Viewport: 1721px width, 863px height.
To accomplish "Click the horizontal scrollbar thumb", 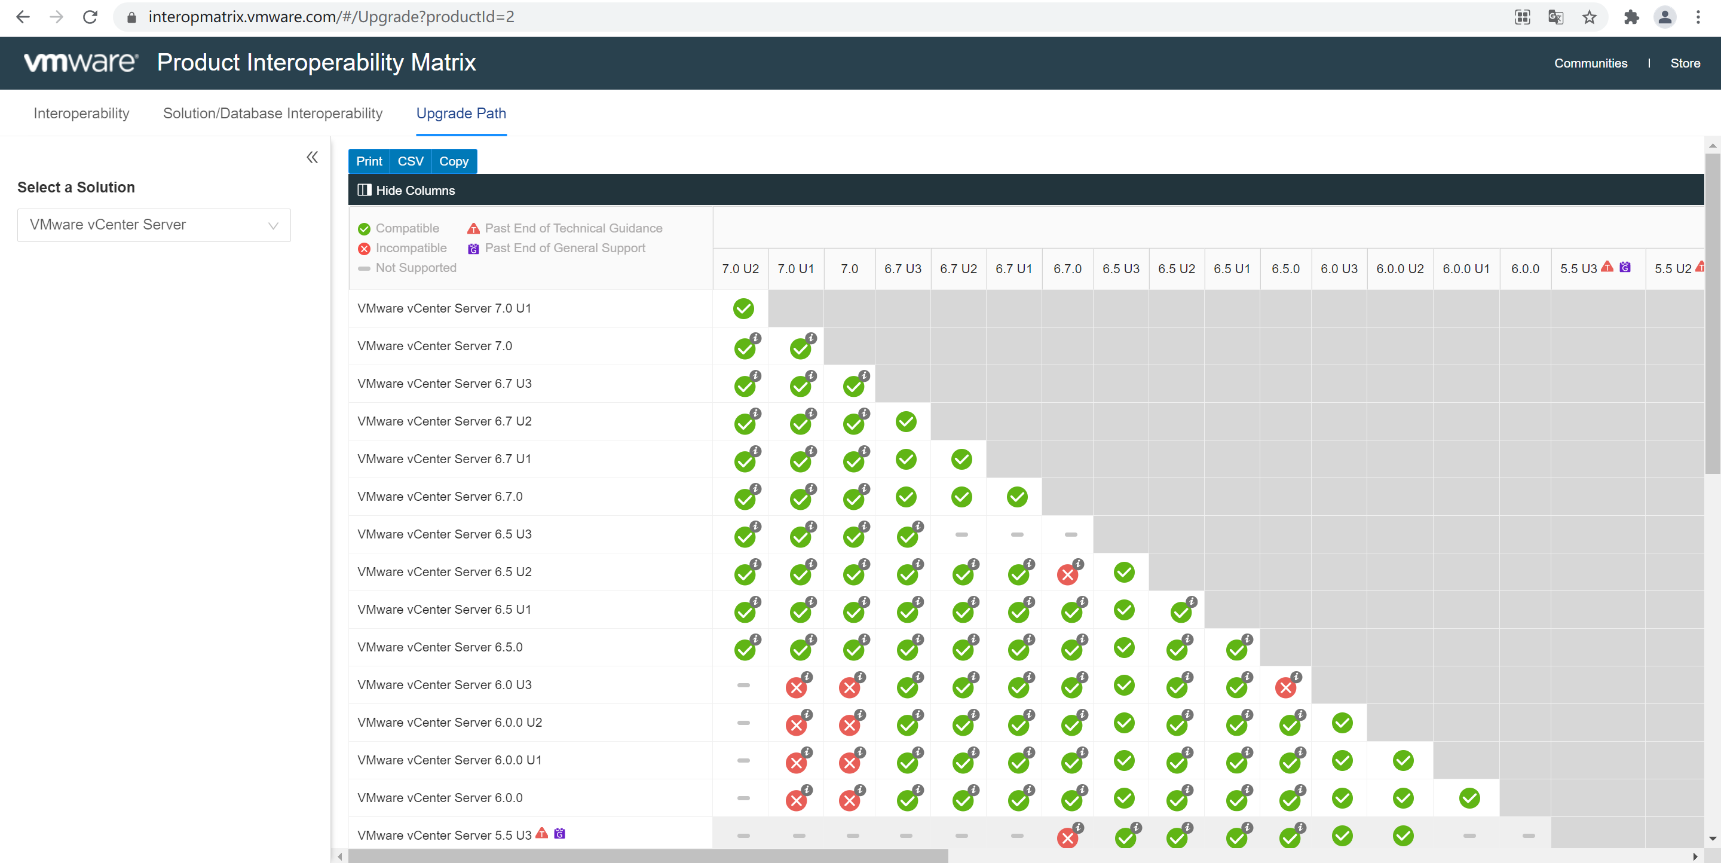I will pyautogui.click(x=648, y=856).
